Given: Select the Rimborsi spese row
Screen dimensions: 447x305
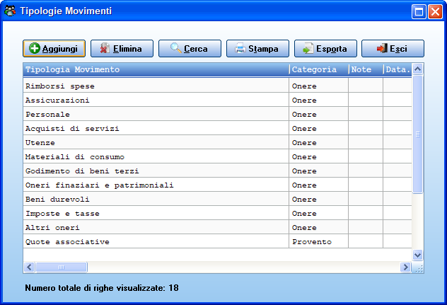Looking at the screenshot, I should click(x=218, y=86).
